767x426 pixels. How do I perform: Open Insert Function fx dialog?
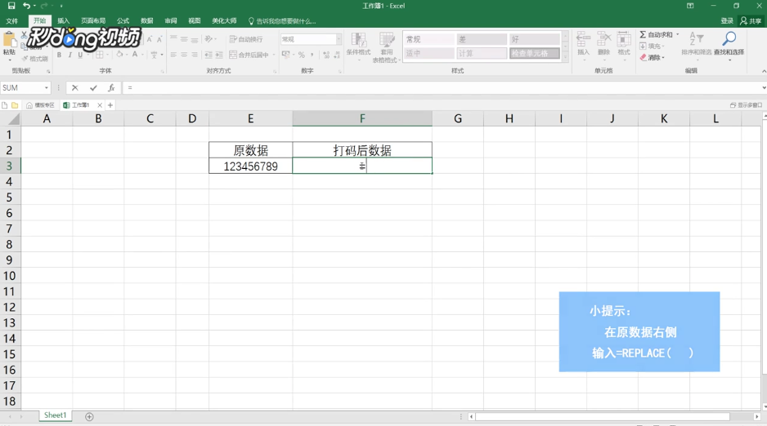point(111,88)
